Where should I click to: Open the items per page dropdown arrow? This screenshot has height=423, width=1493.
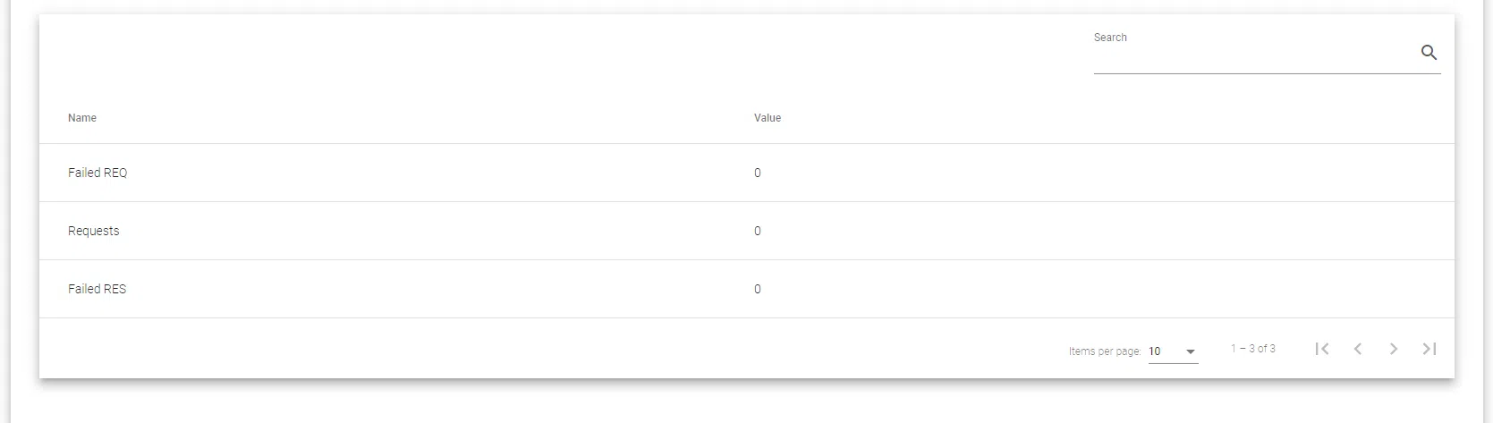tap(1191, 351)
